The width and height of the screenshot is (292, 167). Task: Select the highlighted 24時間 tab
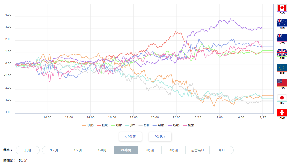tap(126, 150)
